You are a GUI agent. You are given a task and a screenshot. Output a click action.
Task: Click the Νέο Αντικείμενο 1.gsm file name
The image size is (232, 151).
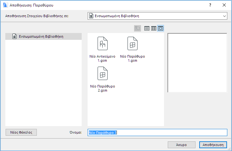pos(102,58)
